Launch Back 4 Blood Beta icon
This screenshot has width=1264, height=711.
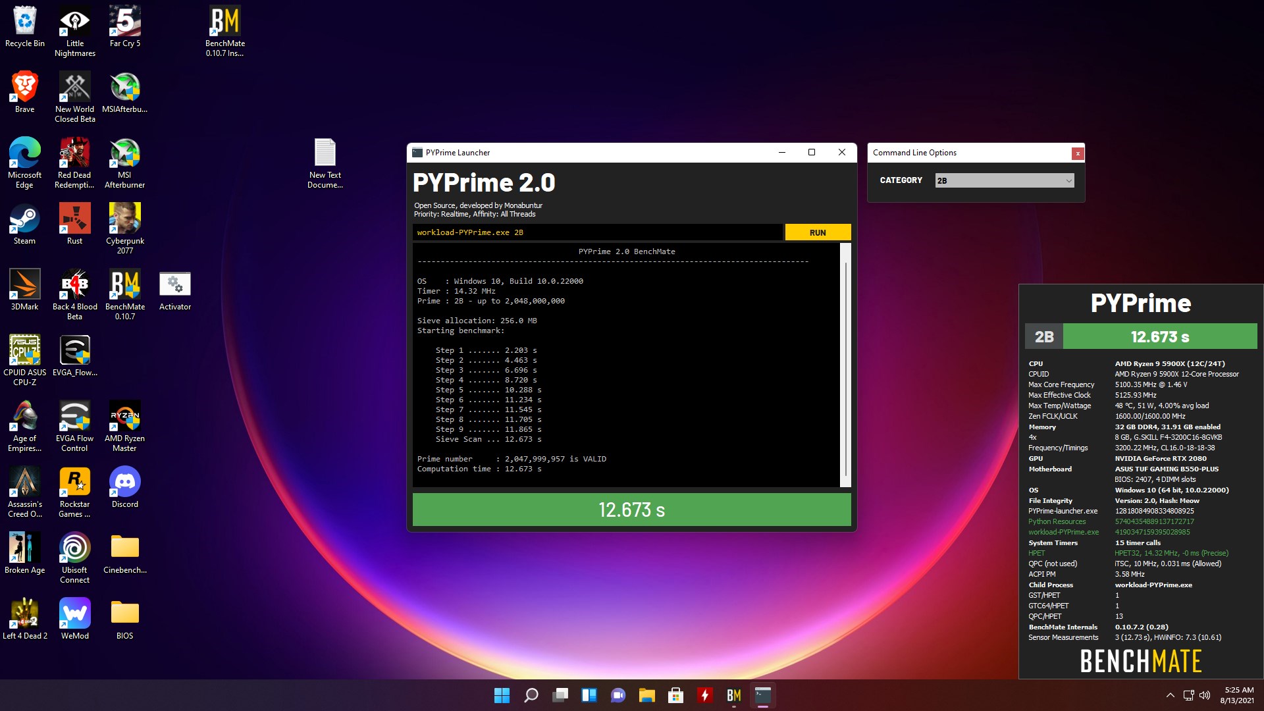75,294
